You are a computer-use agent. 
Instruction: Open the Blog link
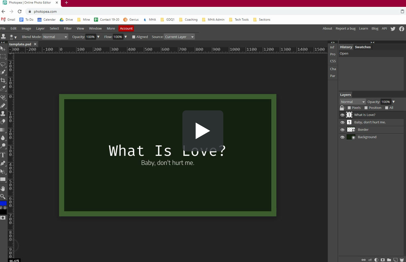375,29
